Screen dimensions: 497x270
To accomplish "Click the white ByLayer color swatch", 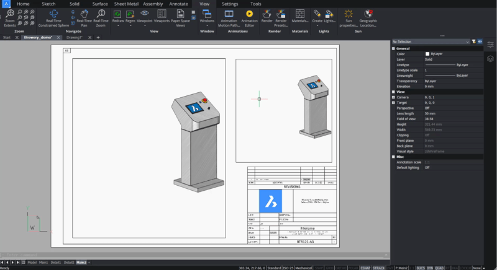I will coord(427,54).
